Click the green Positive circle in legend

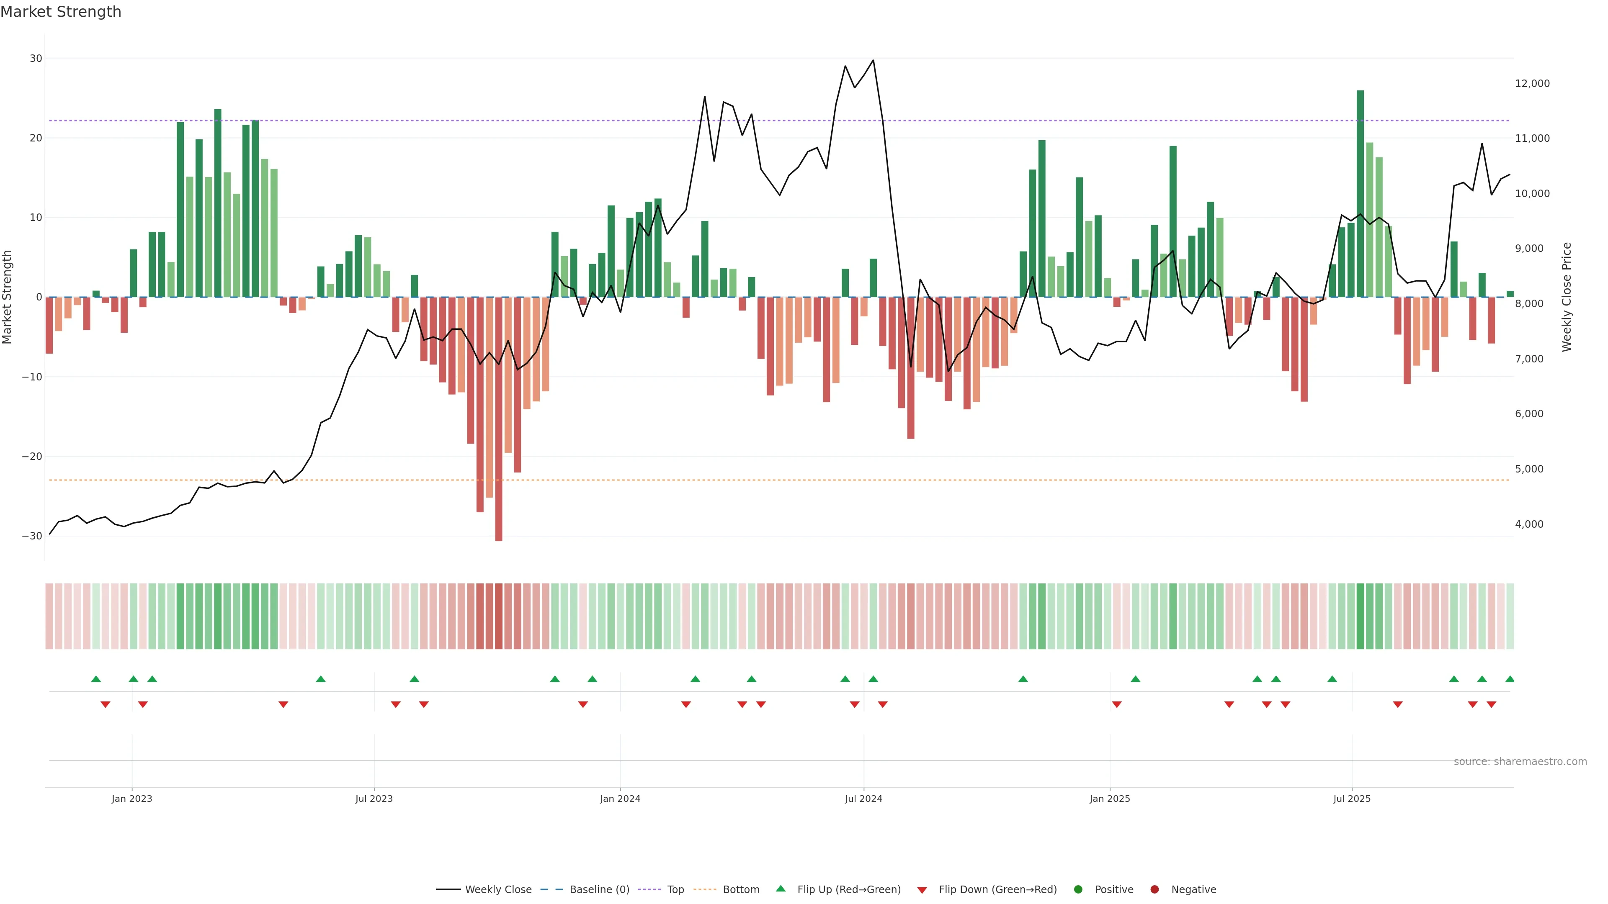pos(1078,890)
